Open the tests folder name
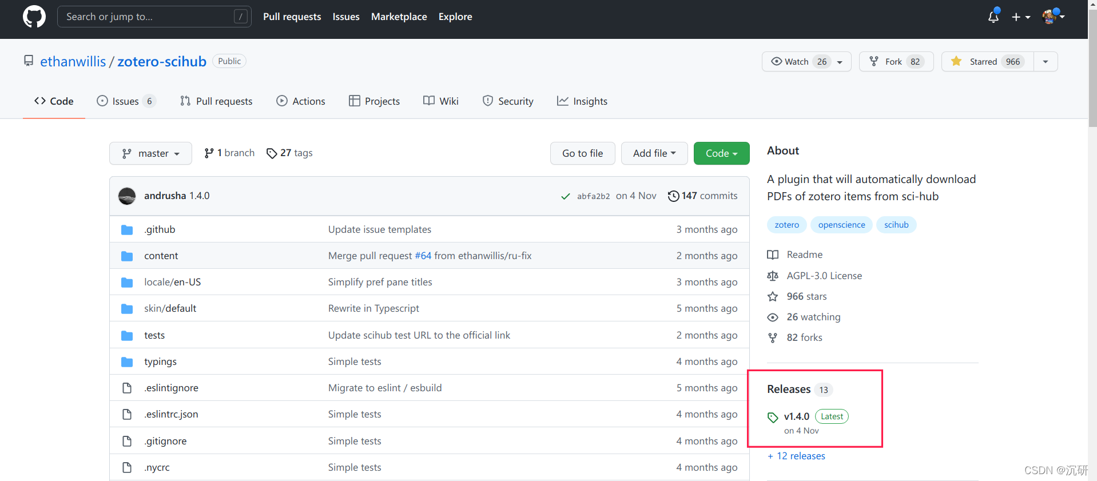The image size is (1097, 481). click(x=154, y=335)
